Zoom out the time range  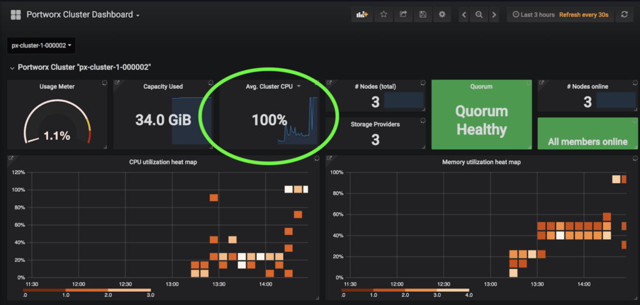click(479, 14)
